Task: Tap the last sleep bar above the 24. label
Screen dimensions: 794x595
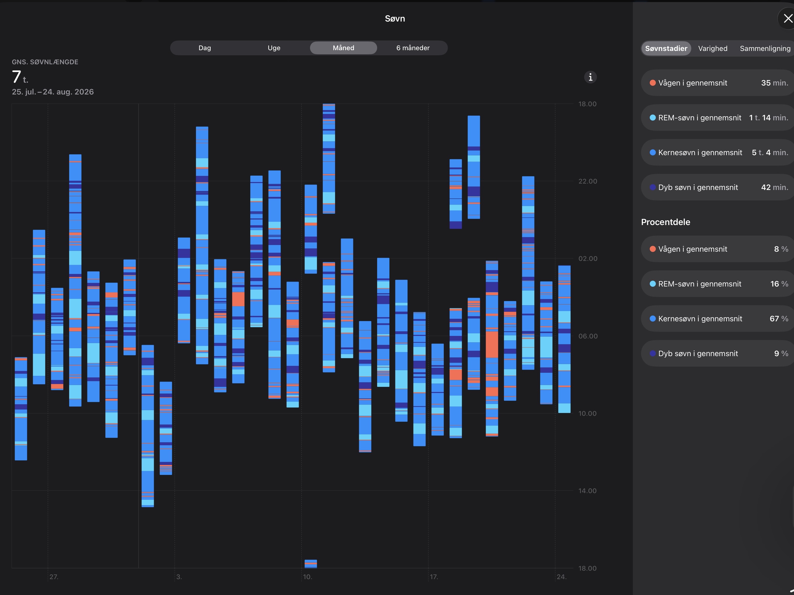Action: tap(564, 339)
